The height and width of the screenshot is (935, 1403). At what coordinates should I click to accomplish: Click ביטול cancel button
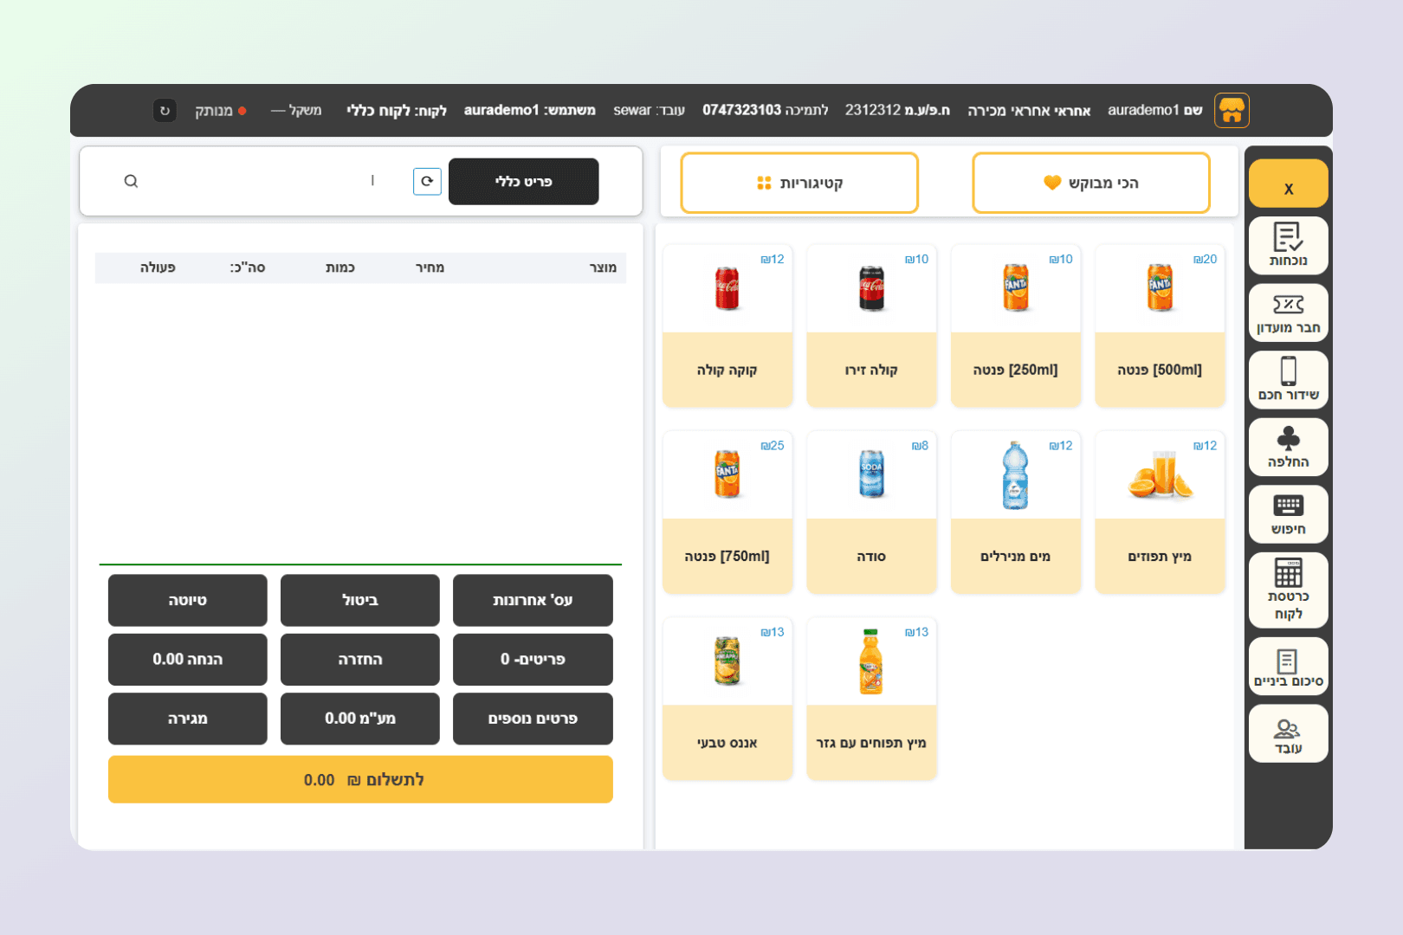pyautogui.click(x=360, y=600)
